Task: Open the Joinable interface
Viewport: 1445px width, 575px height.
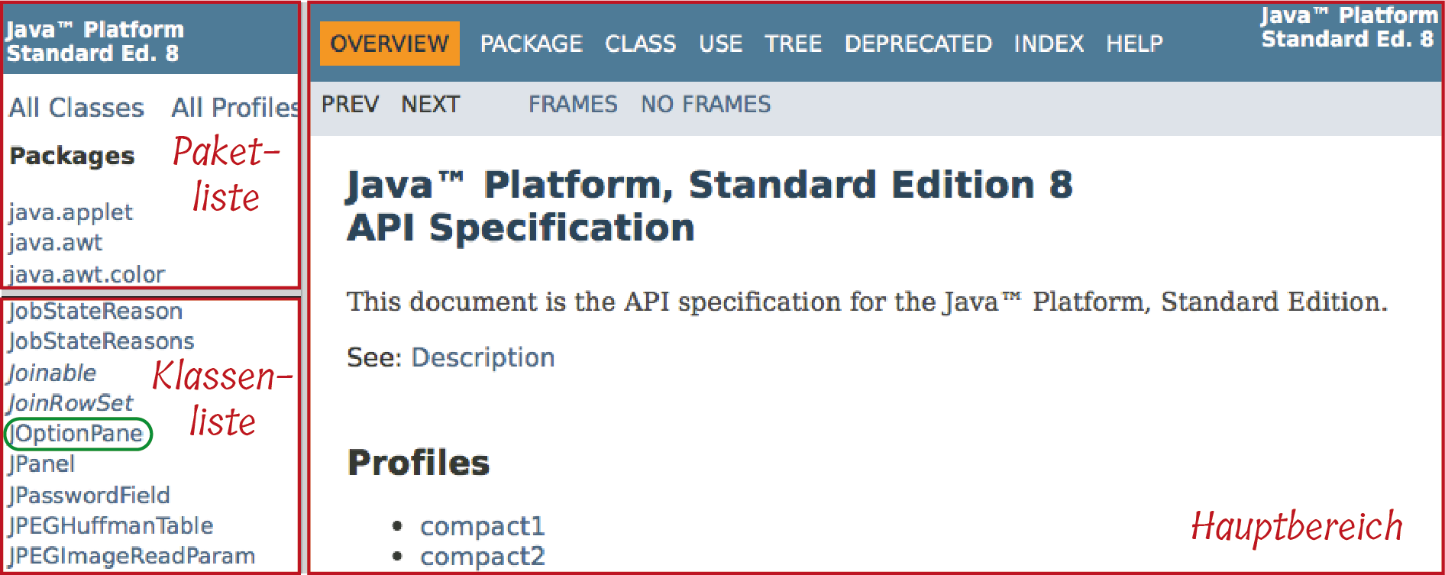Action: tap(52, 373)
